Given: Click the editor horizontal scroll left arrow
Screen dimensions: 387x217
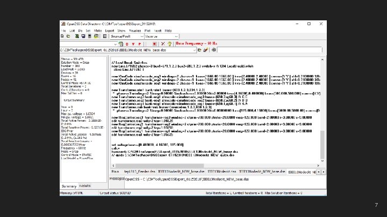Looking at the screenshot, I should (x=113, y=166).
